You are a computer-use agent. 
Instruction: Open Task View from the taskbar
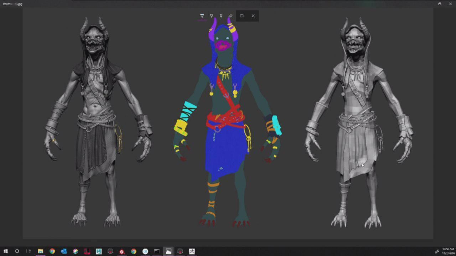coord(28,251)
